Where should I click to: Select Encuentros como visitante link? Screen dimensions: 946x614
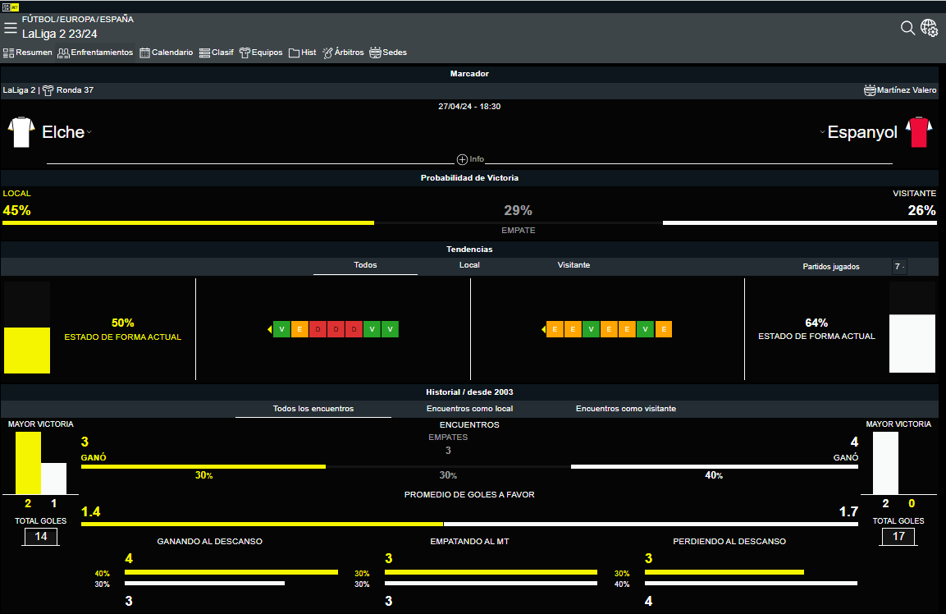pos(625,408)
